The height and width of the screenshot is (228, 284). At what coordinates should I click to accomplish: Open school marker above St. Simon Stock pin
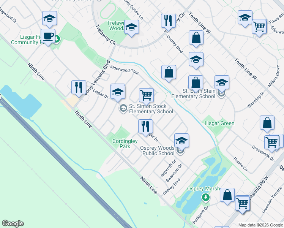click(118, 92)
